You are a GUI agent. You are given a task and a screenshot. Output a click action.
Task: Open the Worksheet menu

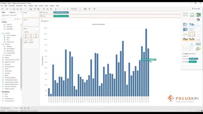(12, 6)
